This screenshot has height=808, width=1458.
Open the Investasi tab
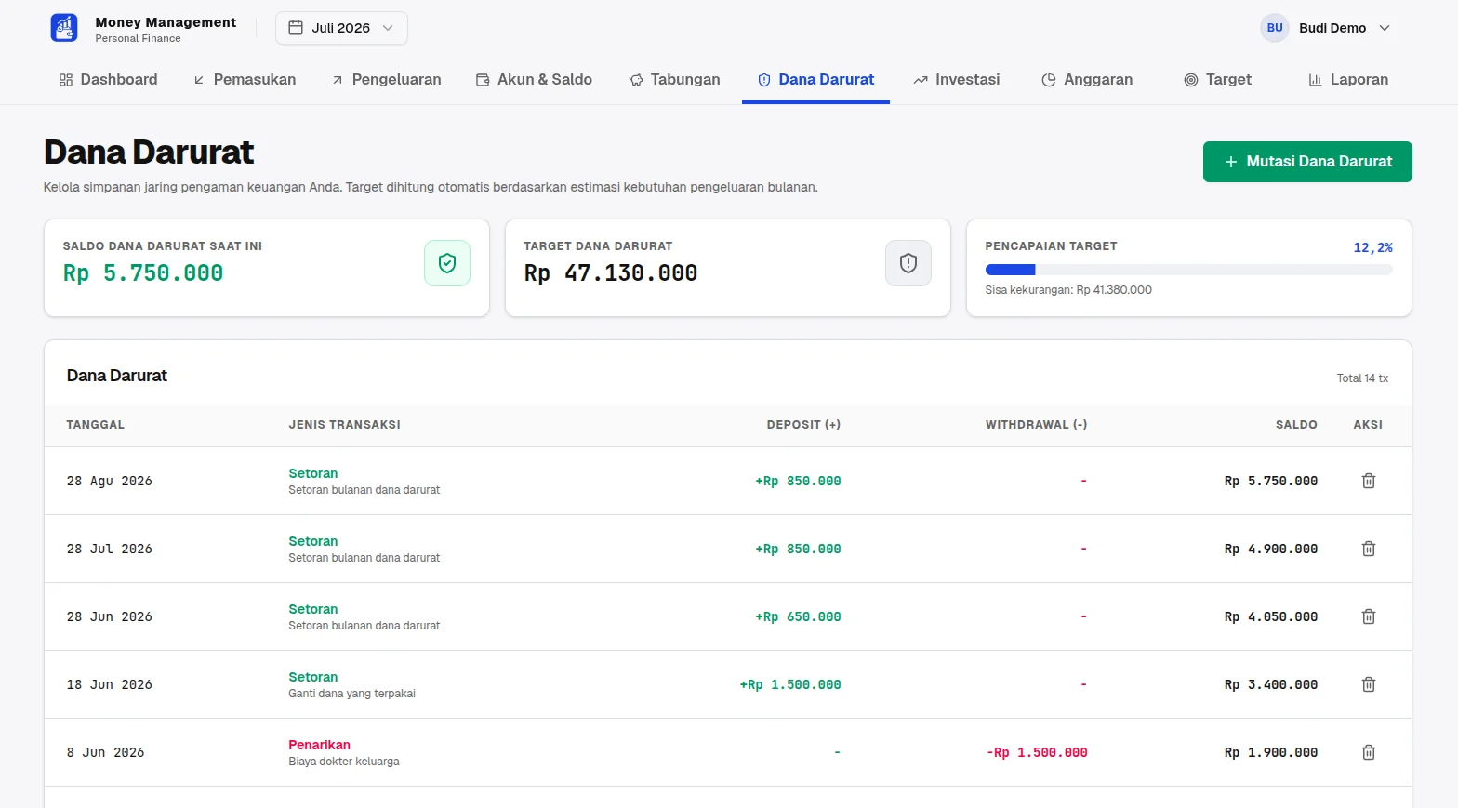pos(956,80)
